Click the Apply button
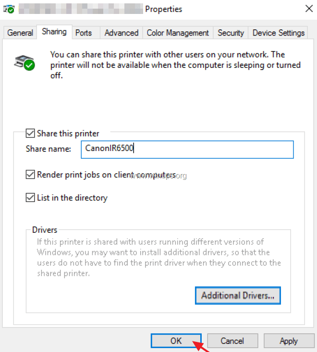The image size is (317, 352). pyautogui.click(x=289, y=341)
